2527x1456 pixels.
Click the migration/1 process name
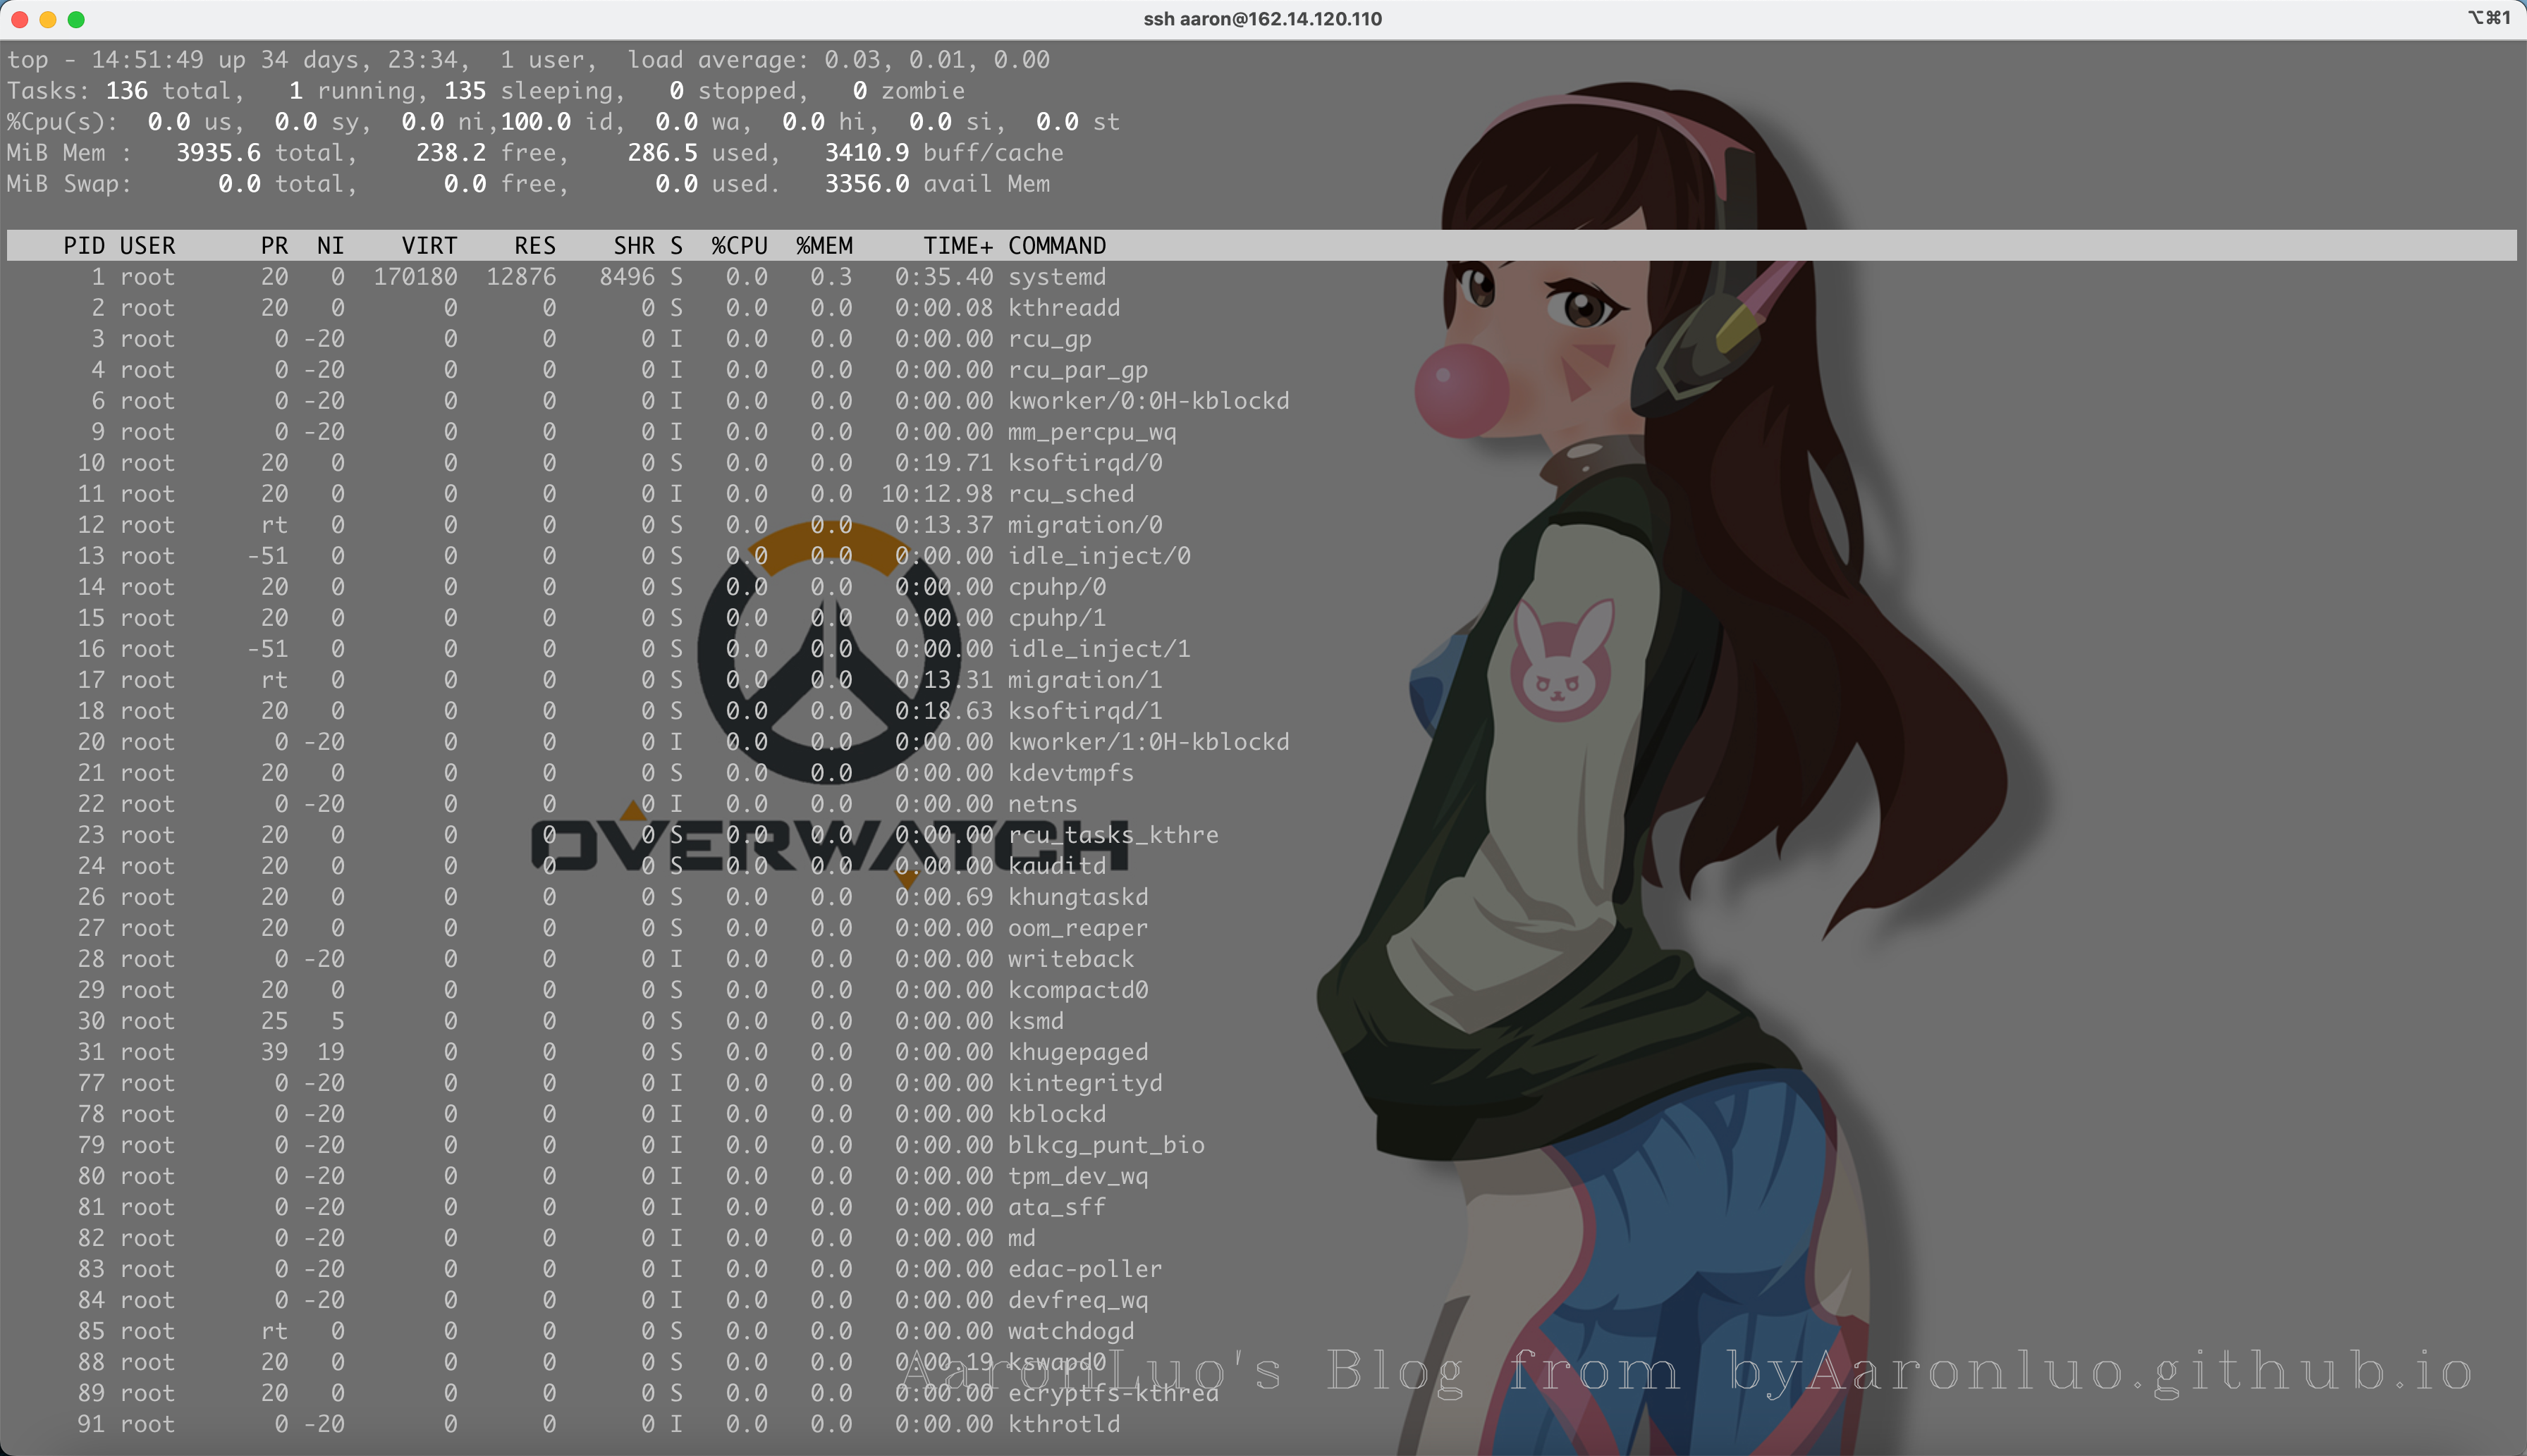(x=1084, y=680)
